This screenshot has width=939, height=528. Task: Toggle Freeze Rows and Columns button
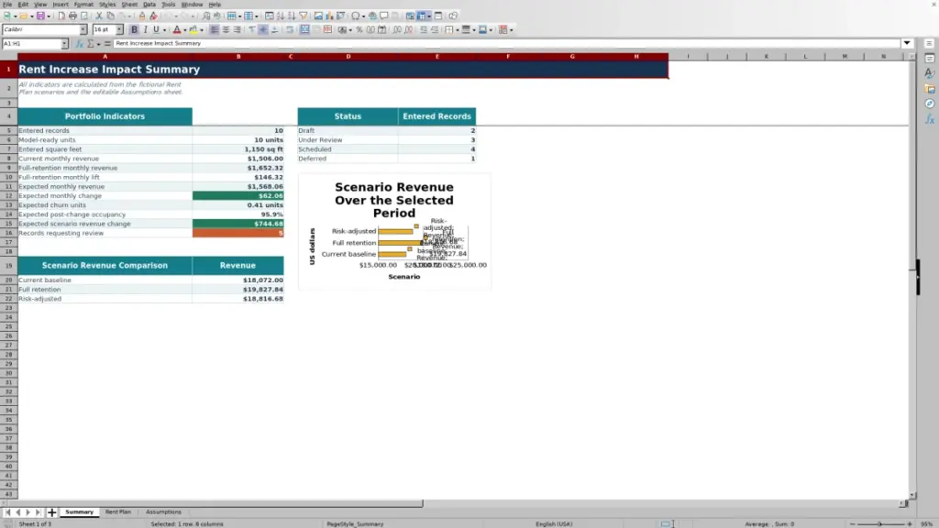coord(422,16)
